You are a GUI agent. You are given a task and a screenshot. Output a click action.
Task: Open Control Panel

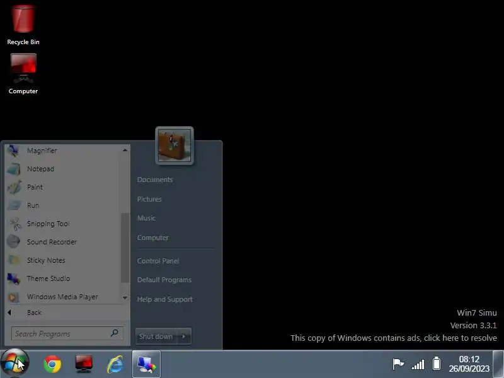click(x=158, y=261)
